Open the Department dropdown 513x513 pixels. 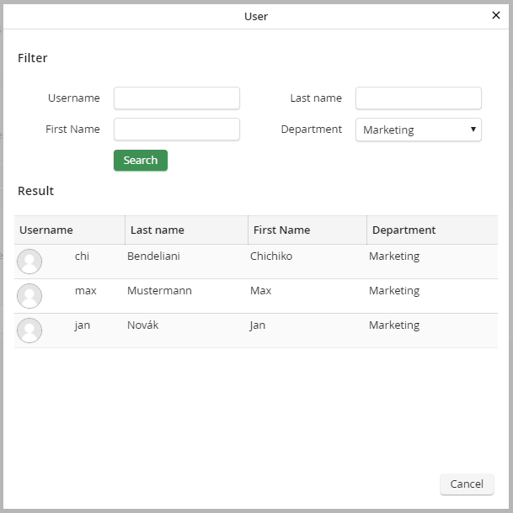coord(418,130)
